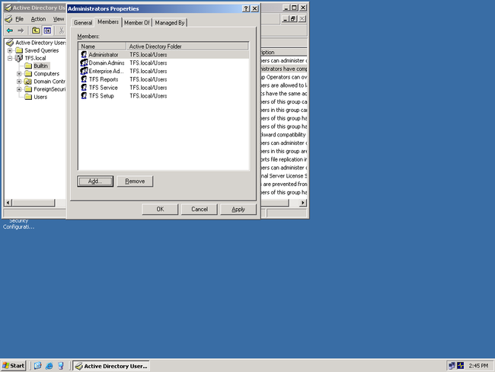Image resolution: width=495 pixels, height=372 pixels.
Task: Click the Security Configurati... desktop icon label
Action: pyautogui.click(x=18, y=224)
